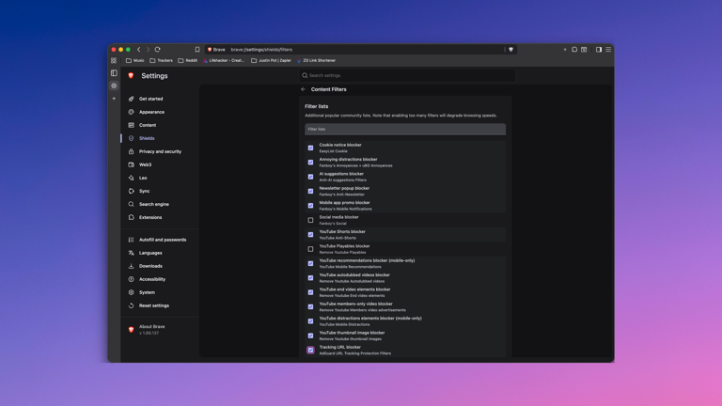Go to Appearance settings
Viewport: 722px width, 406px height.
point(151,112)
